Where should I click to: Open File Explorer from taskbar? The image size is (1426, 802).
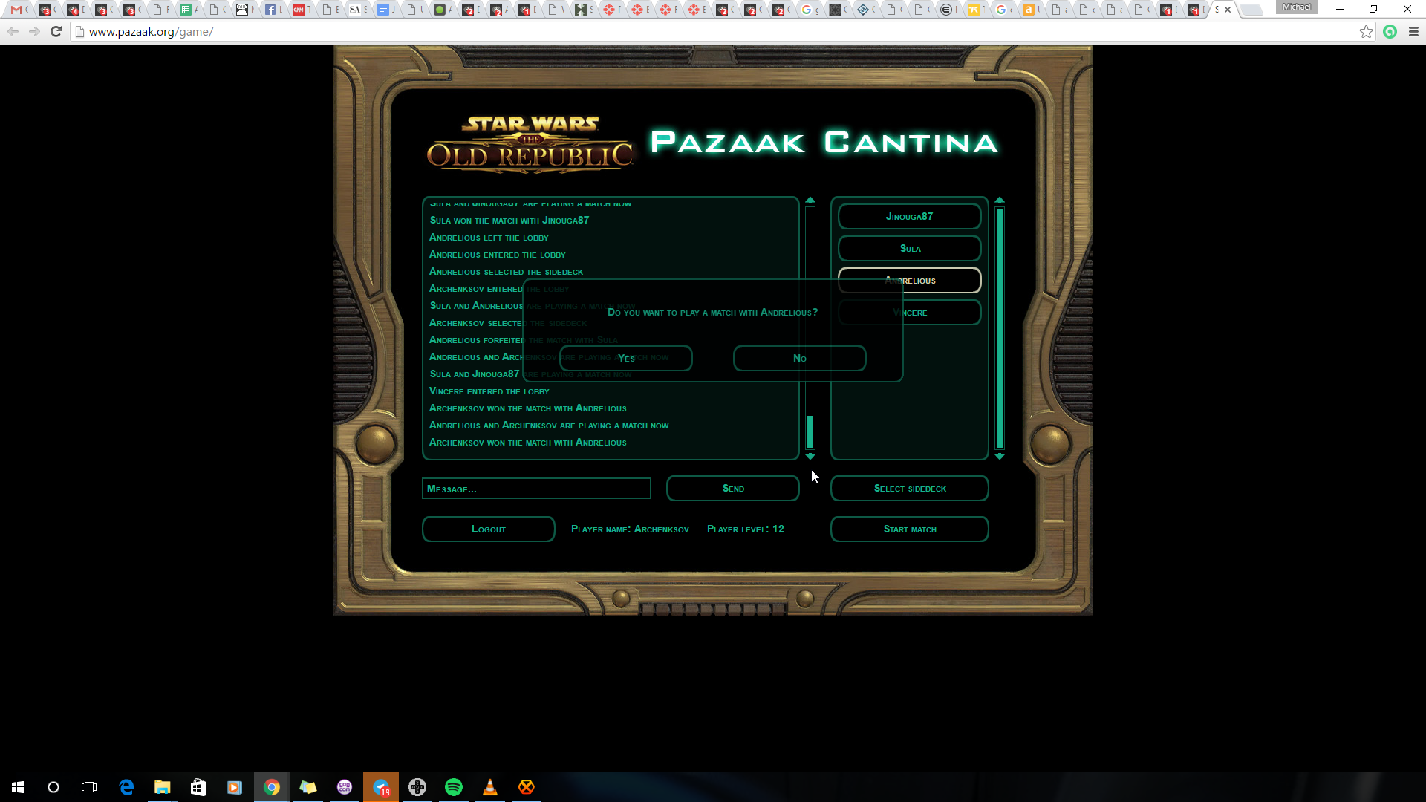[163, 787]
